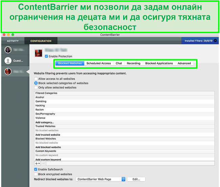Click the Blocked Websites section header in list

click(124, 139)
